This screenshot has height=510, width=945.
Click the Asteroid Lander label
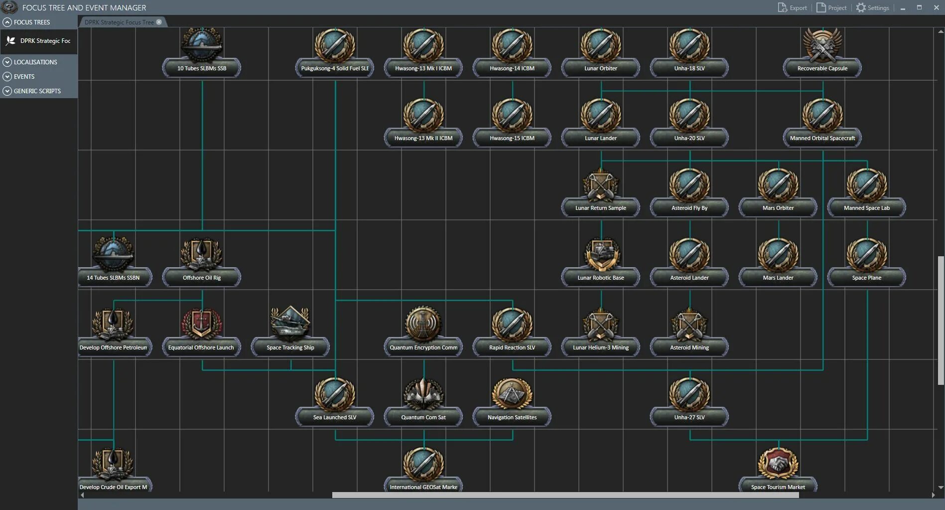(689, 278)
